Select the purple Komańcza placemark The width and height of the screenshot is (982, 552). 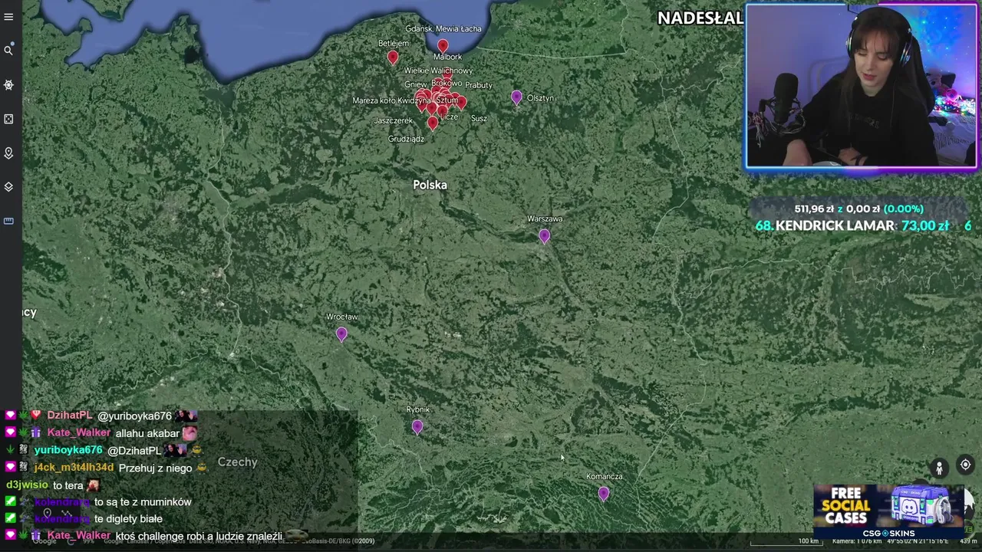(603, 494)
